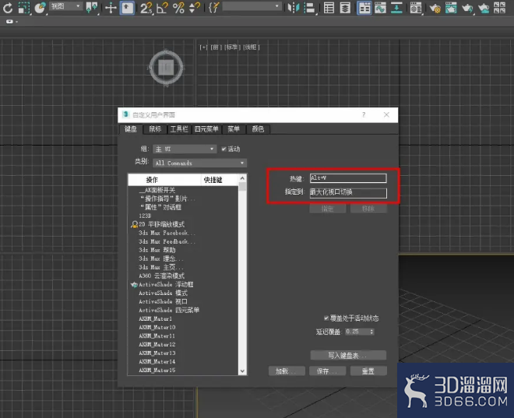Toggle the Ribbon icon
Image resolution: width=514 pixels, height=418 pixels.
(364, 8)
